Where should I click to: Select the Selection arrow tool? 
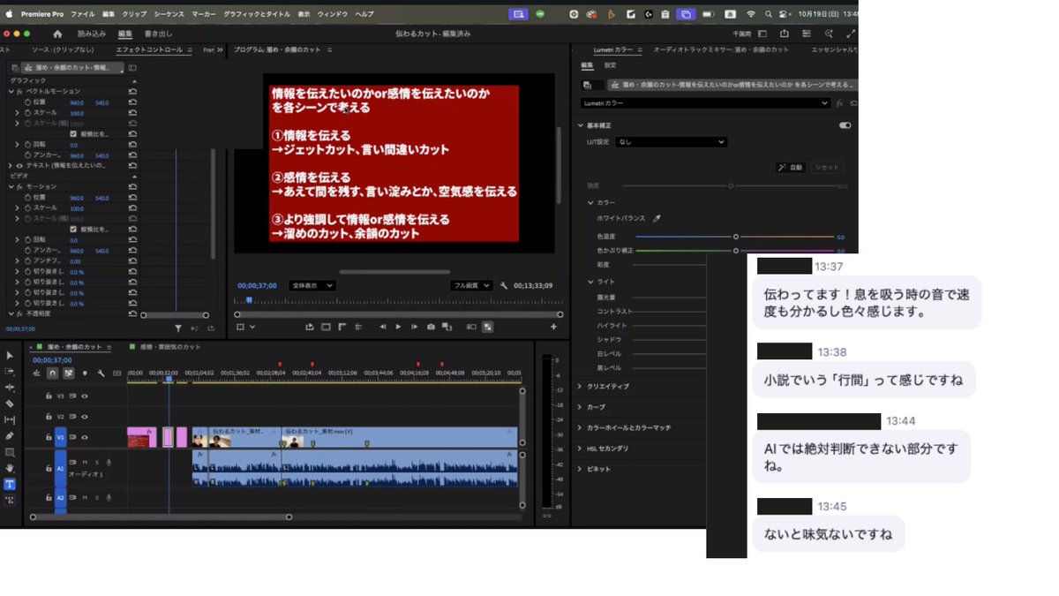tap(10, 356)
